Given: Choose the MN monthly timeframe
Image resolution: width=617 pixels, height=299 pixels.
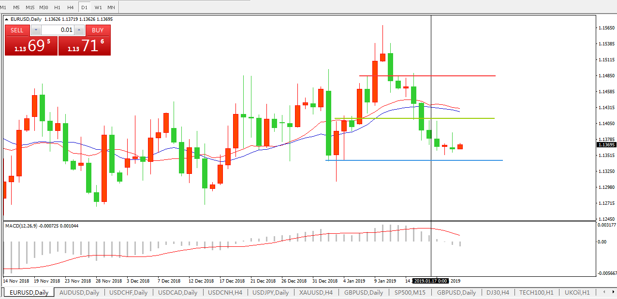Looking at the screenshot, I should 111,7.
